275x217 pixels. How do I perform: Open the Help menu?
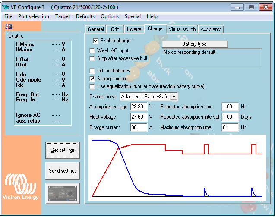(152, 16)
